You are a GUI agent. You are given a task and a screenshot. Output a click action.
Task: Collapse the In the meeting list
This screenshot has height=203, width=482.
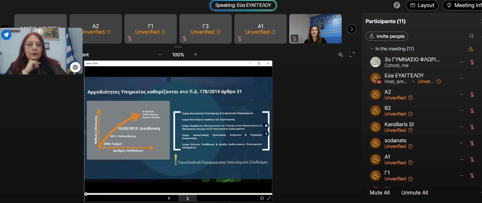372,49
